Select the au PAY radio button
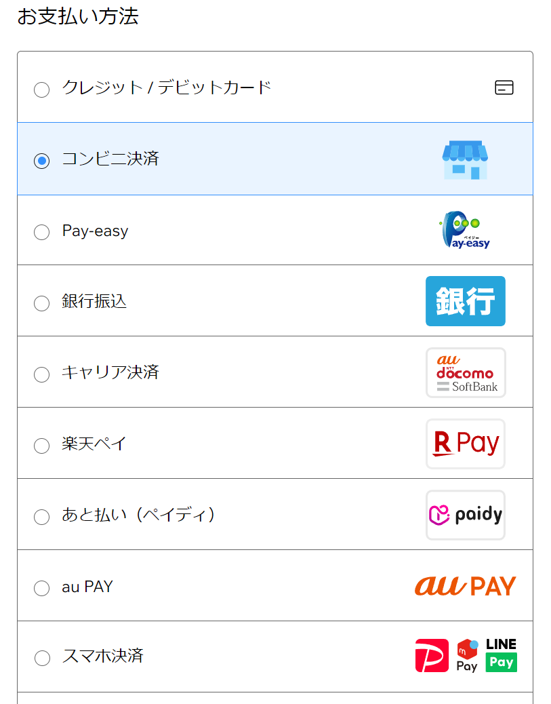Viewport: 551px width, 704px height. point(42,588)
